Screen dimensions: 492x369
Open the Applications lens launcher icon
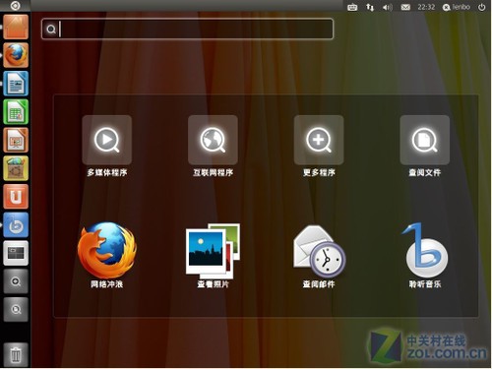[x=16, y=281]
